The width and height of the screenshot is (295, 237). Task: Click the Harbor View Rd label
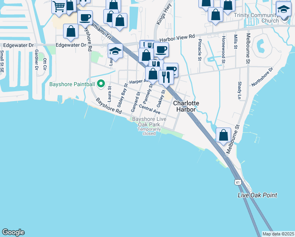[x=177, y=38]
